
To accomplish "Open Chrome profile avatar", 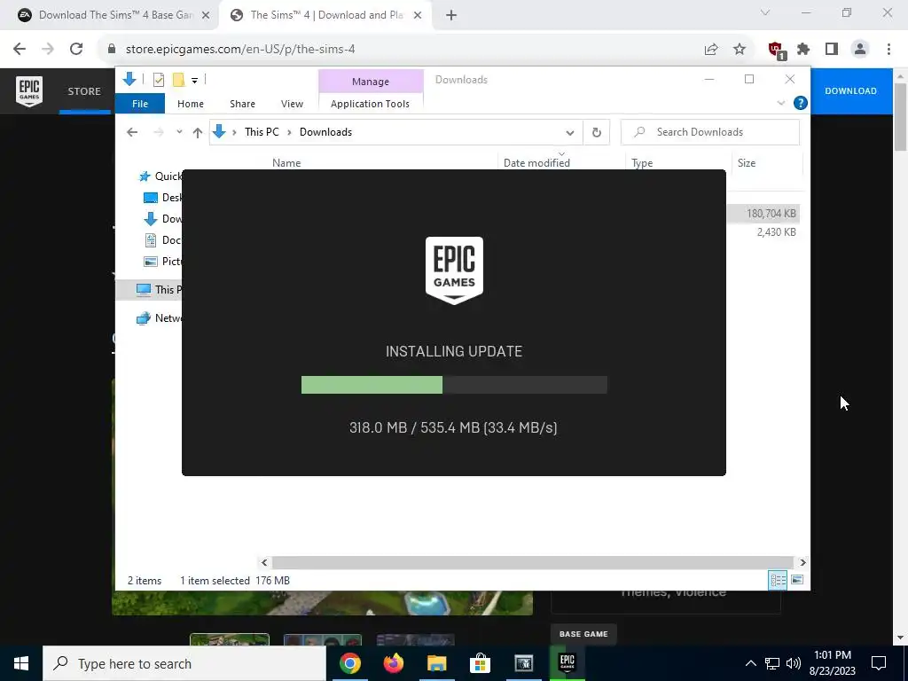I will 860,50.
